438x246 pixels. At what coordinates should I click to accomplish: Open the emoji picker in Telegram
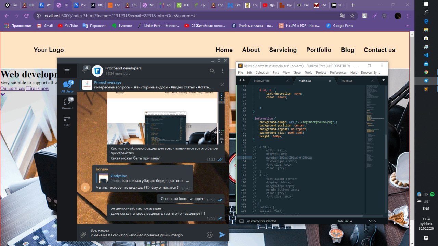coord(210,235)
